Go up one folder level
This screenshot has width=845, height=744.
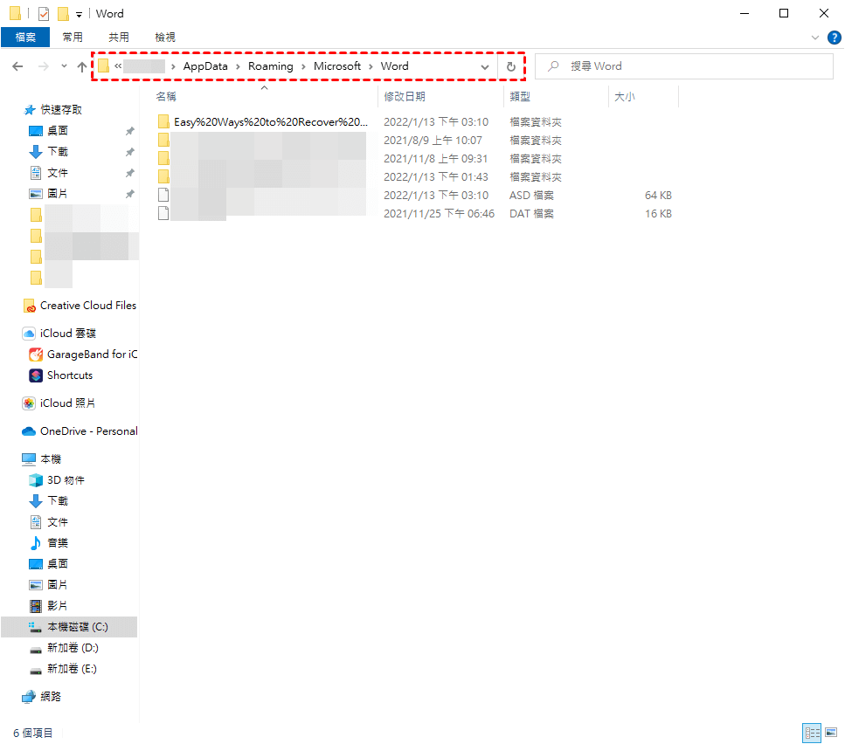(x=82, y=66)
